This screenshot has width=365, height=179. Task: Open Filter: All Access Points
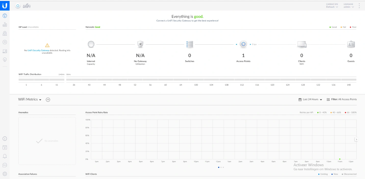tap(342, 99)
